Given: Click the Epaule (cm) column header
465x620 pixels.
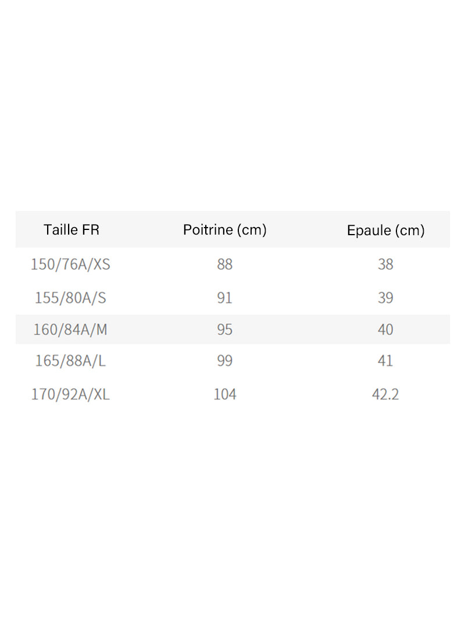Looking at the screenshot, I should 385,231.
